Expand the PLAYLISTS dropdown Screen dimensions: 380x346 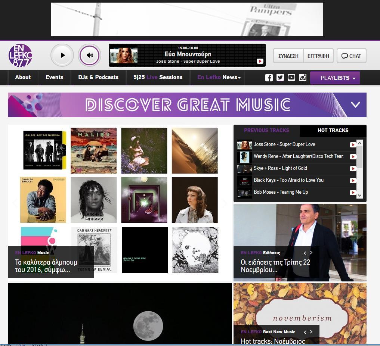click(x=335, y=78)
